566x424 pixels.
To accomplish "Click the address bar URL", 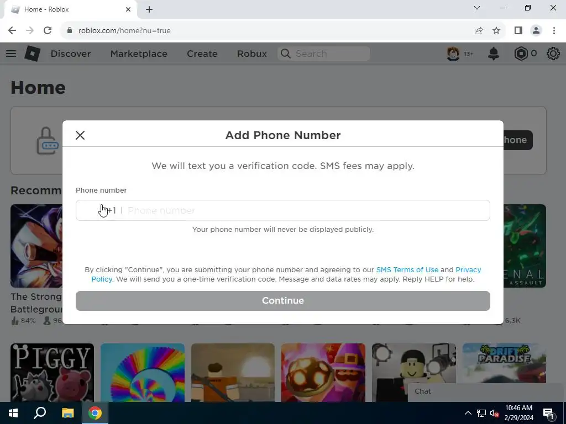I will (x=124, y=31).
